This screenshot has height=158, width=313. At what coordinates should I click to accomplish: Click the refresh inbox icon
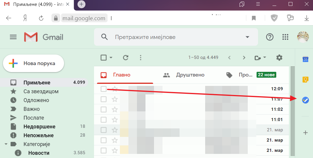126,57
